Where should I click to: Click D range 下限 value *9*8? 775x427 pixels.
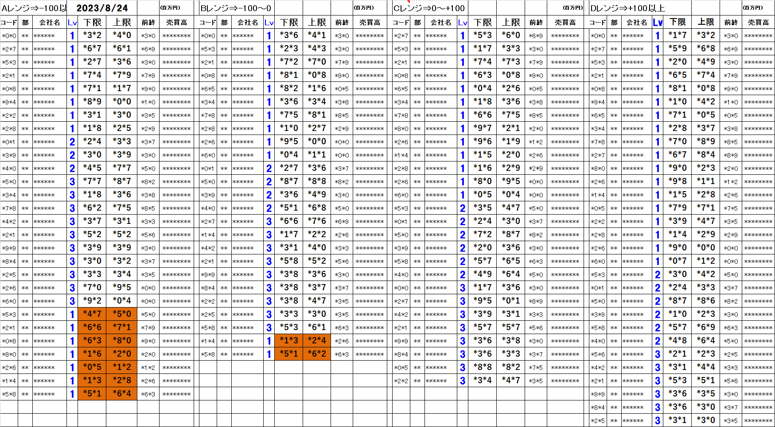678,181
